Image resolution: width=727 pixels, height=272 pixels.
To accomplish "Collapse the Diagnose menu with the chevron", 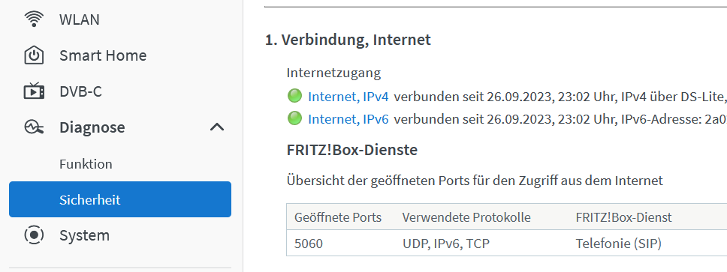I will click(x=216, y=127).
